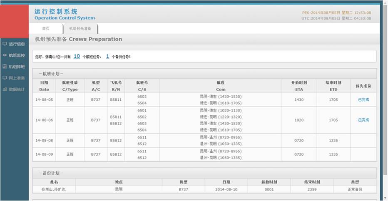Click the 航班计划 section header
The height and width of the screenshot is (201, 388).
click(x=205, y=74)
